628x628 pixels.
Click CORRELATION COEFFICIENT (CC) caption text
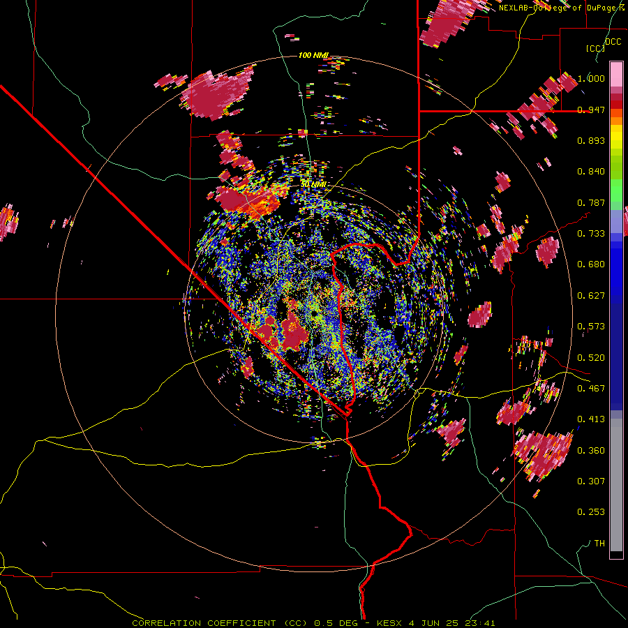(x=220, y=623)
